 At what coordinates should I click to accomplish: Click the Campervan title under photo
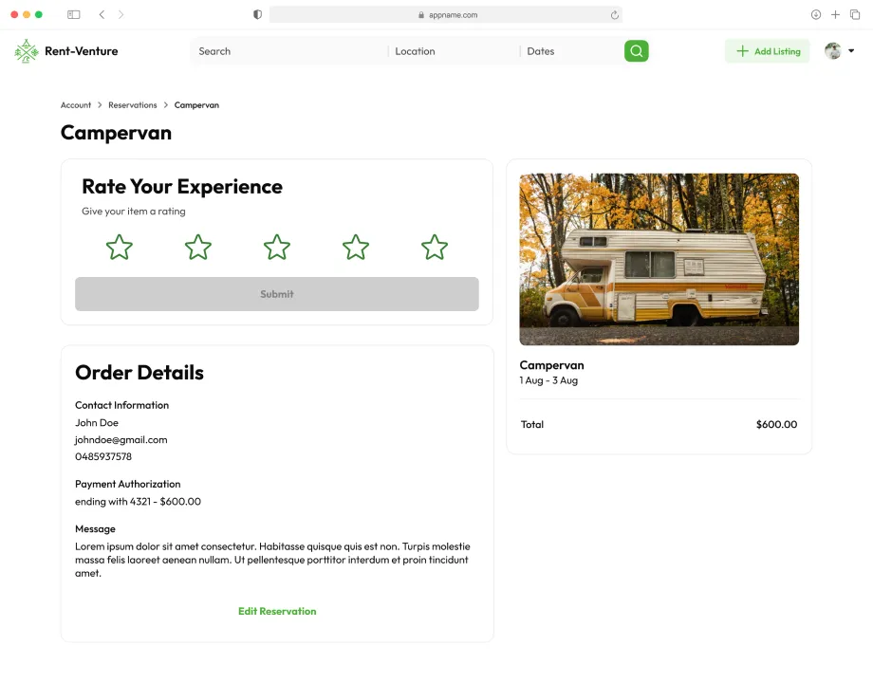551,365
